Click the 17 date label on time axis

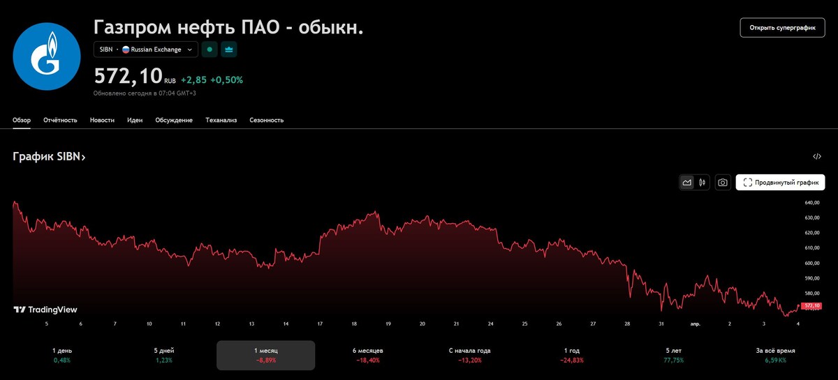[320, 324]
